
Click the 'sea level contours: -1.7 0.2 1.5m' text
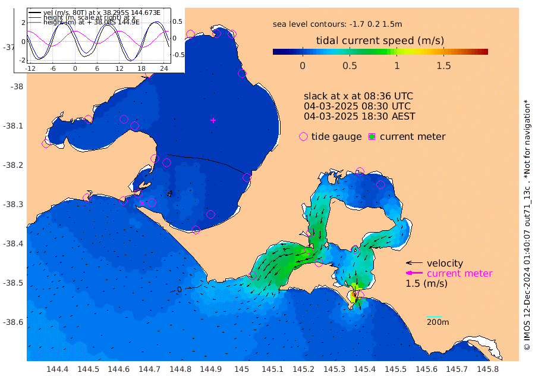coord(338,24)
